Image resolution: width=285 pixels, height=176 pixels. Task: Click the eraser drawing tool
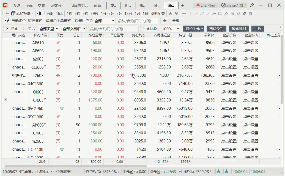click(245, 13)
